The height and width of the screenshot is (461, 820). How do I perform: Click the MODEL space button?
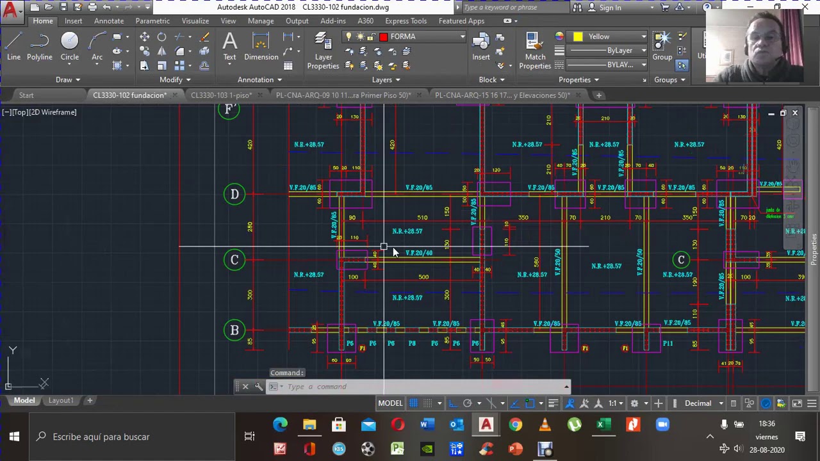coord(390,403)
